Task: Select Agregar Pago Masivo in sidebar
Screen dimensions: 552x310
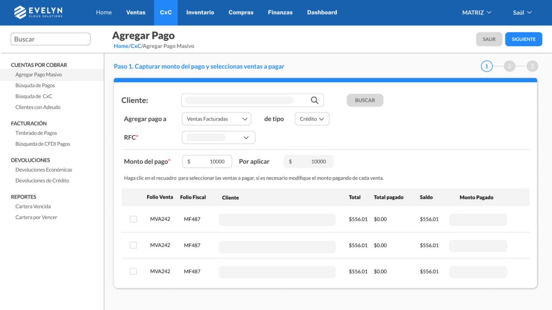Action: (x=38, y=74)
